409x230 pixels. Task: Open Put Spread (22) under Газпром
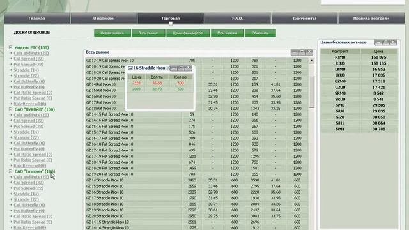[29, 188]
